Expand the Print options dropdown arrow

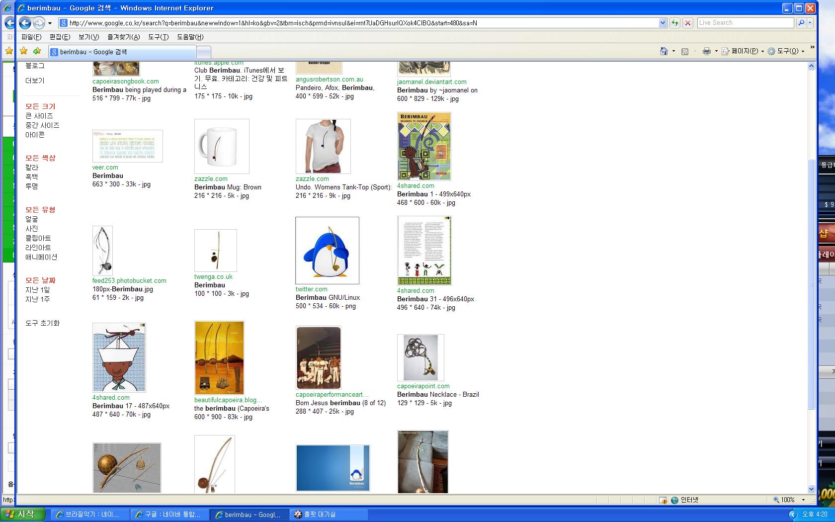click(716, 51)
